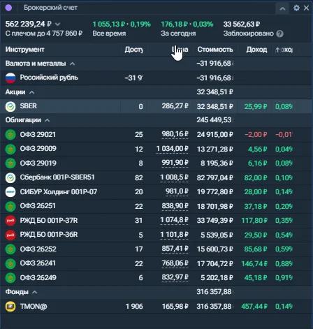This screenshot has width=313, height=329.
Task: Collapse the Валюта и металлы section
Action: coord(73,64)
